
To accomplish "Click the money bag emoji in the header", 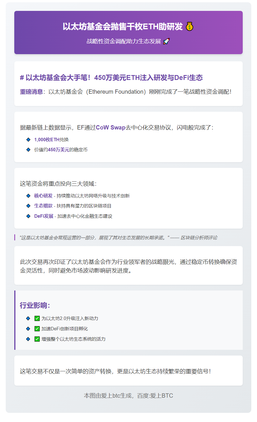I will [x=189, y=27].
